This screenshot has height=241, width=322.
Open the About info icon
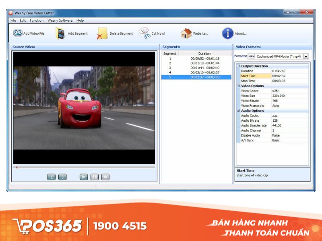click(228, 33)
